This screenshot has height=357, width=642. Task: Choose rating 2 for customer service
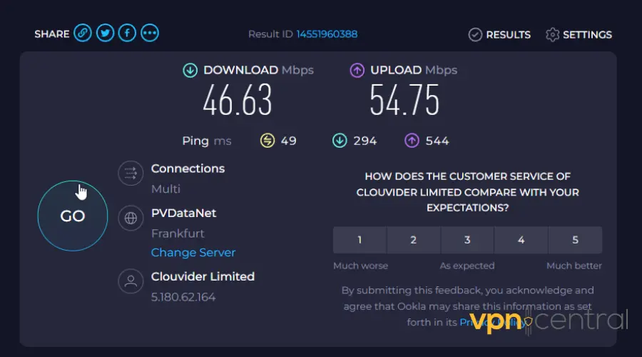click(x=414, y=240)
